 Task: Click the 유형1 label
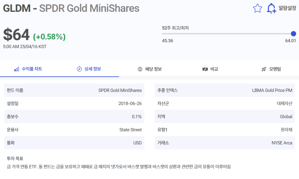tap(162, 130)
